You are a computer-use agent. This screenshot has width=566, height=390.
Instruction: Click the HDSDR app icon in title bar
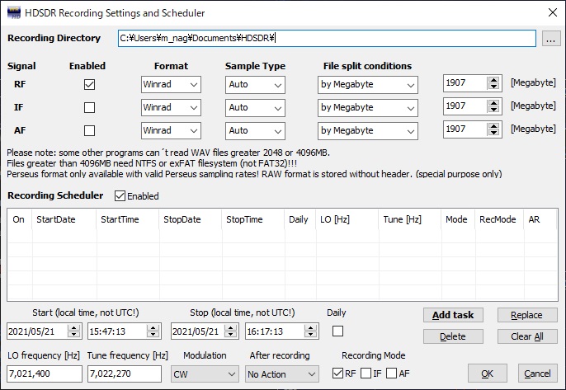coord(14,13)
